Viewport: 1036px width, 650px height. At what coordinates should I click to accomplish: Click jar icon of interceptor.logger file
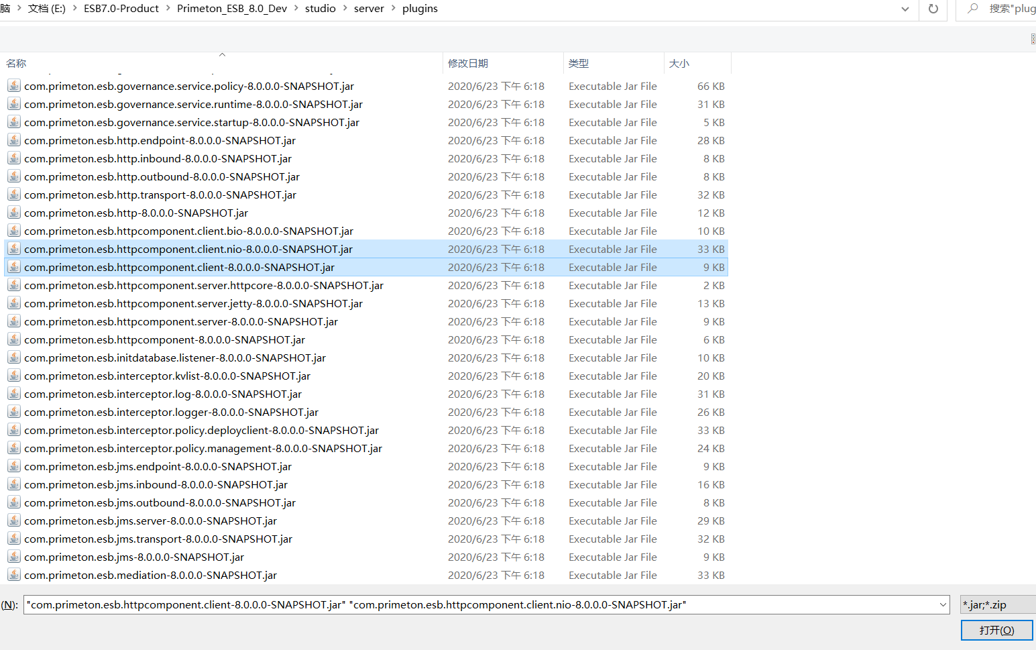14,412
